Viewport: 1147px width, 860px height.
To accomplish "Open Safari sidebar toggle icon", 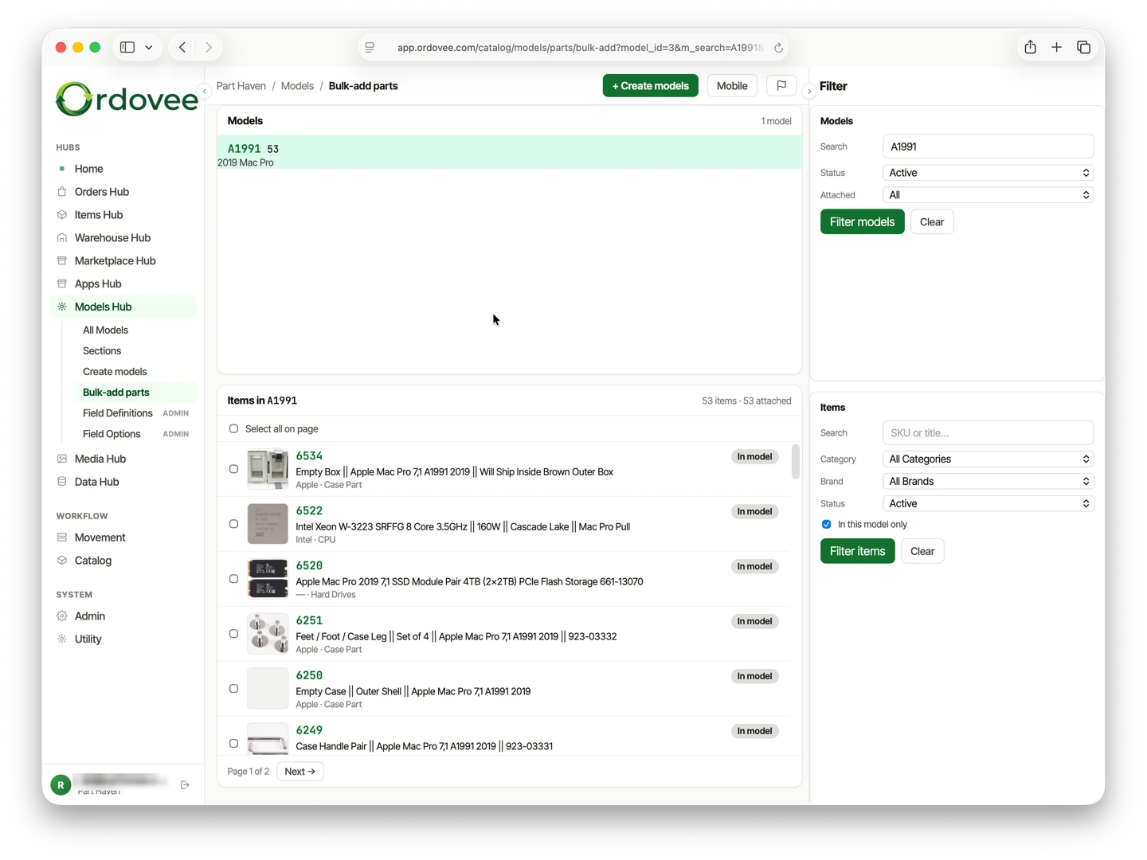I will pyautogui.click(x=127, y=47).
